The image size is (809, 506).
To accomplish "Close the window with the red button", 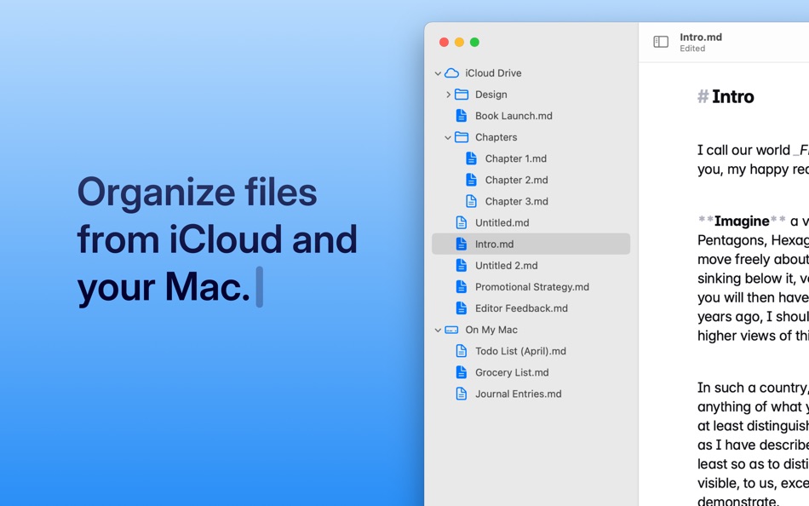I will click(x=444, y=43).
